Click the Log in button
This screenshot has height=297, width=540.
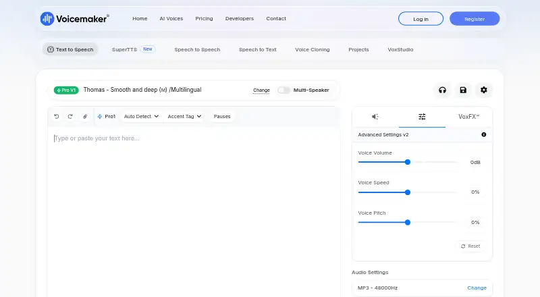click(x=421, y=19)
